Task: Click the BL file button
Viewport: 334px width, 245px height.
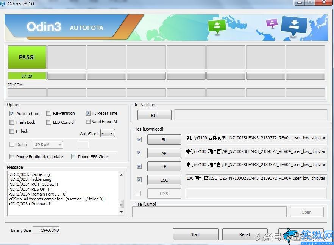Action: tap(164, 139)
